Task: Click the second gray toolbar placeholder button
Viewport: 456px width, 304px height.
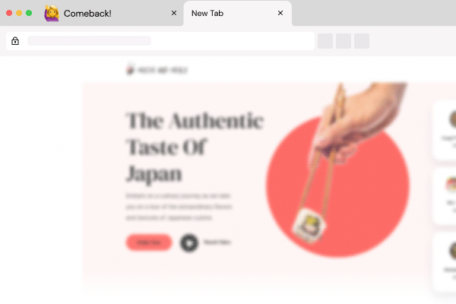Action: click(344, 41)
